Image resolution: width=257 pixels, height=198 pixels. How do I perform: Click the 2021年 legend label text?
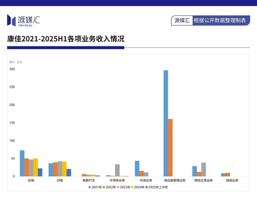click(x=97, y=187)
